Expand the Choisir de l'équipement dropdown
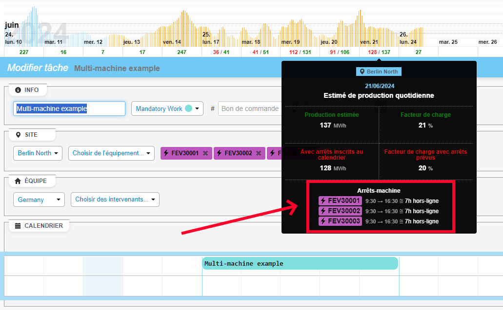 [111, 153]
